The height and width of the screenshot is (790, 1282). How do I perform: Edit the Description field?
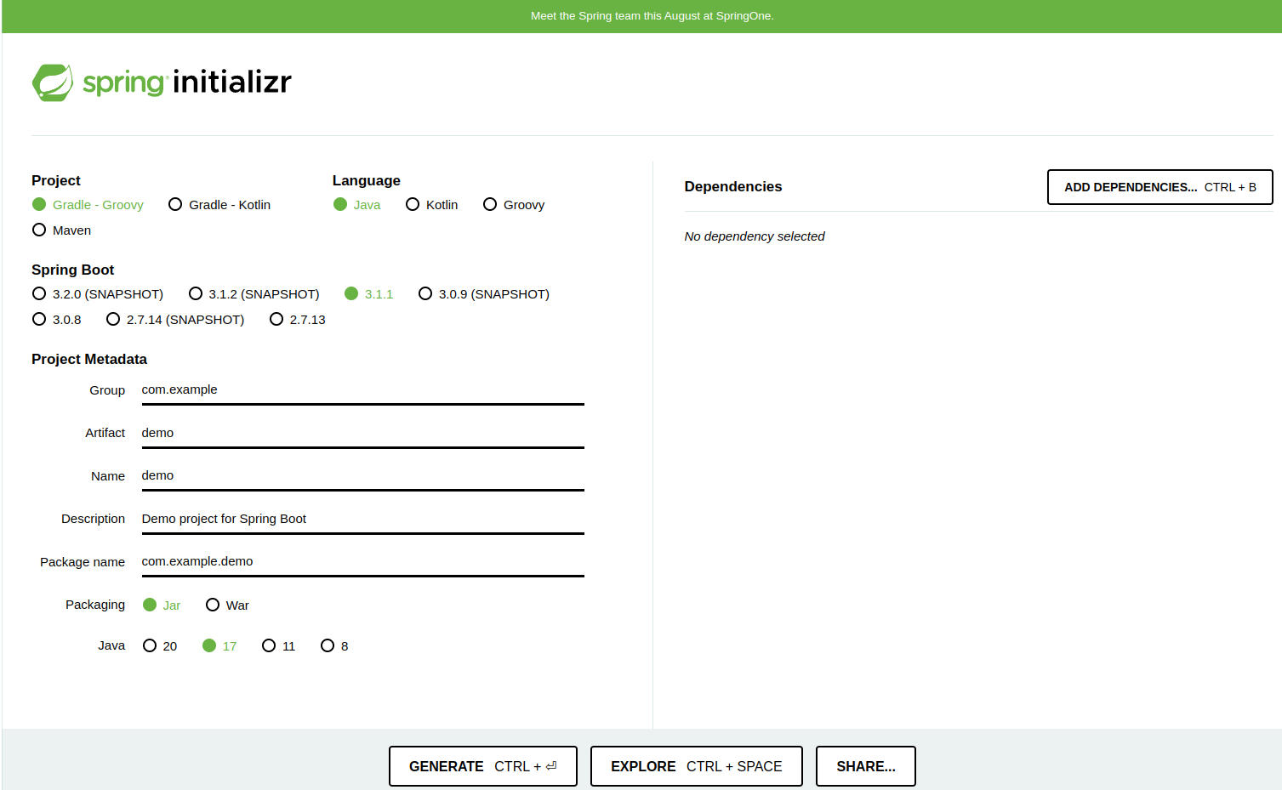362,519
